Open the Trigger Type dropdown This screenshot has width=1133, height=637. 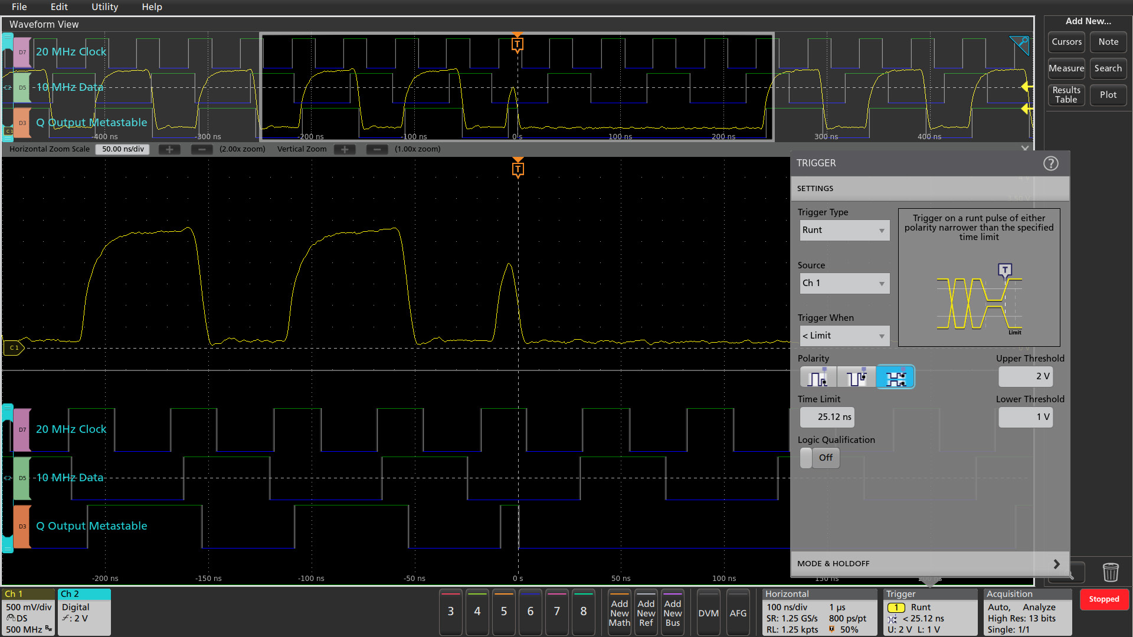click(843, 229)
